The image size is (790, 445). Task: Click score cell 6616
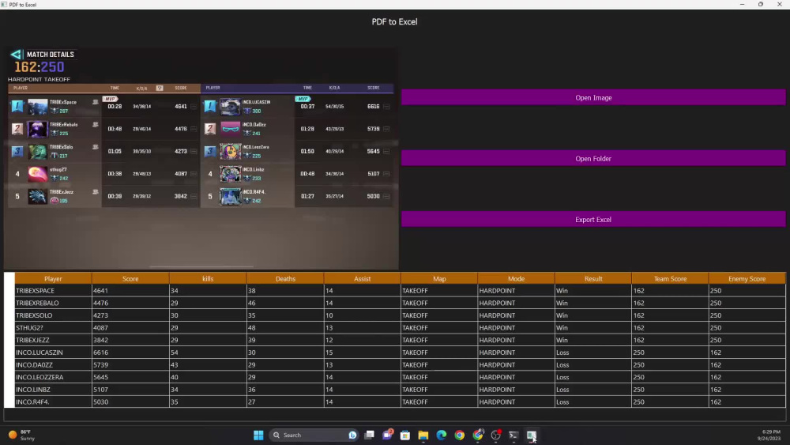pos(130,353)
